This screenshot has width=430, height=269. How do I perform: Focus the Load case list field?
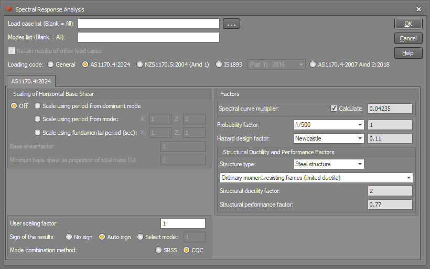tap(148, 24)
